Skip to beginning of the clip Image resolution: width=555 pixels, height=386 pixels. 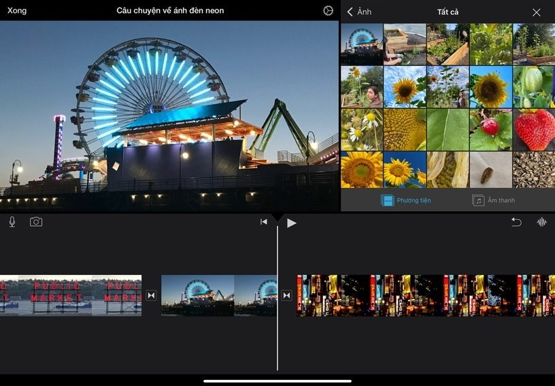264,222
